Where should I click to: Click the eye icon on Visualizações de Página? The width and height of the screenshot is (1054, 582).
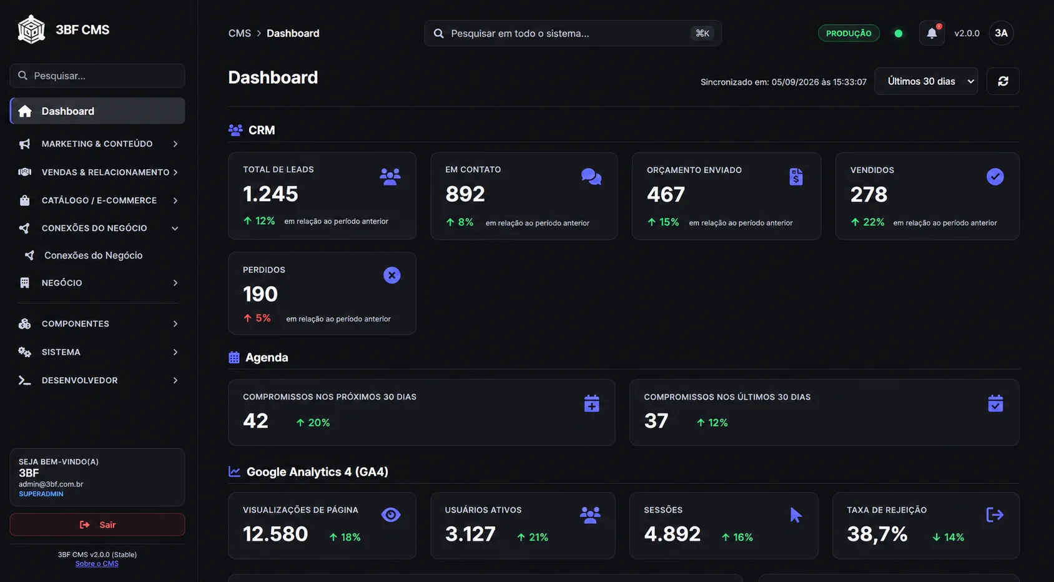[x=391, y=515]
